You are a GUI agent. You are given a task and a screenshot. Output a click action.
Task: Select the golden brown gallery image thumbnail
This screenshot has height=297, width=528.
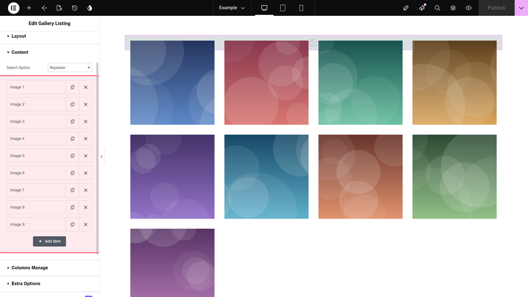(455, 83)
